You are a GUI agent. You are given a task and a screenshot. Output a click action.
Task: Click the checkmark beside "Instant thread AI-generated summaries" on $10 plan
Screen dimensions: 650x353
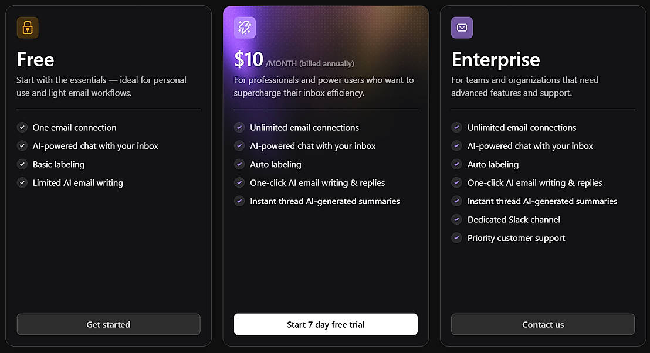tap(239, 201)
